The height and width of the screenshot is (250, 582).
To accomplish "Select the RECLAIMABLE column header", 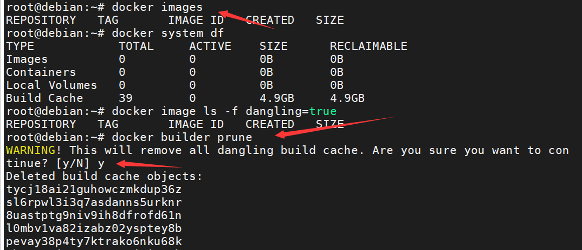I will pos(368,46).
